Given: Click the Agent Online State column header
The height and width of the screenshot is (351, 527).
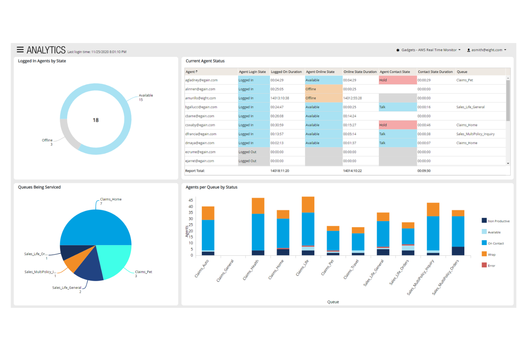Looking at the screenshot, I should [320, 72].
